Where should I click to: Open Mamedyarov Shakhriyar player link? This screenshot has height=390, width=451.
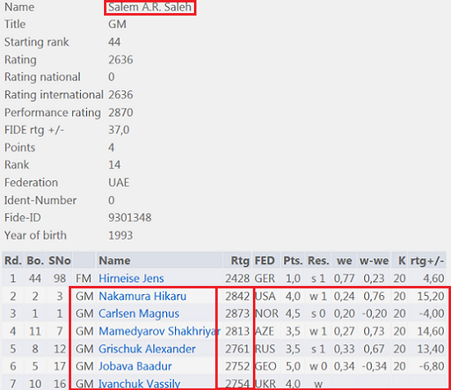tap(160, 331)
